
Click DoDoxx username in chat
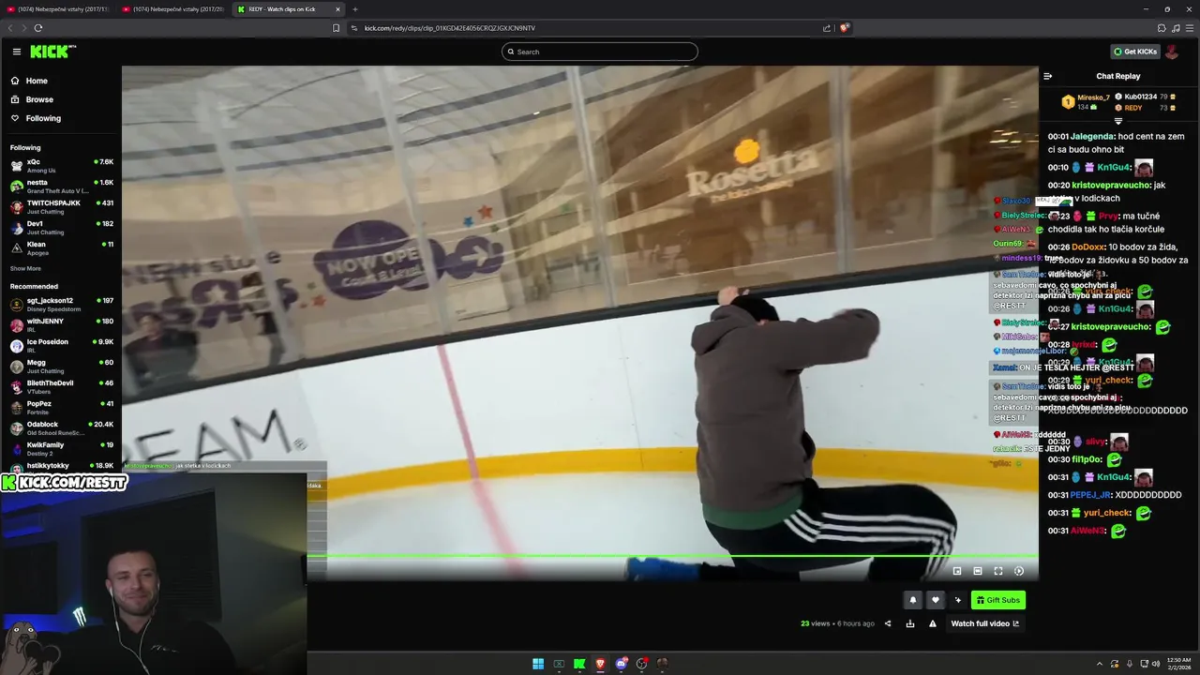point(1088,247)
